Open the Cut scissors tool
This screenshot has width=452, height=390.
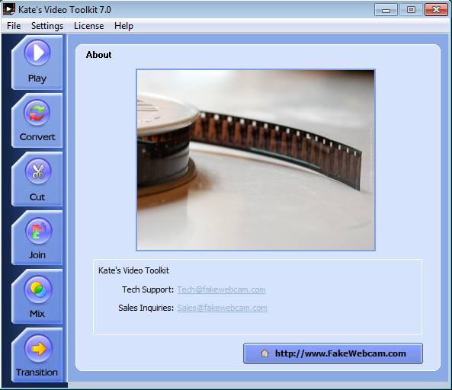[37, 179]
